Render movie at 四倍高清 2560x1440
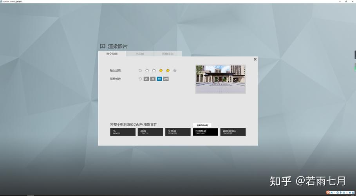This screenshot has width=356, height=196. pyautogui.click(x=206, y=132)
